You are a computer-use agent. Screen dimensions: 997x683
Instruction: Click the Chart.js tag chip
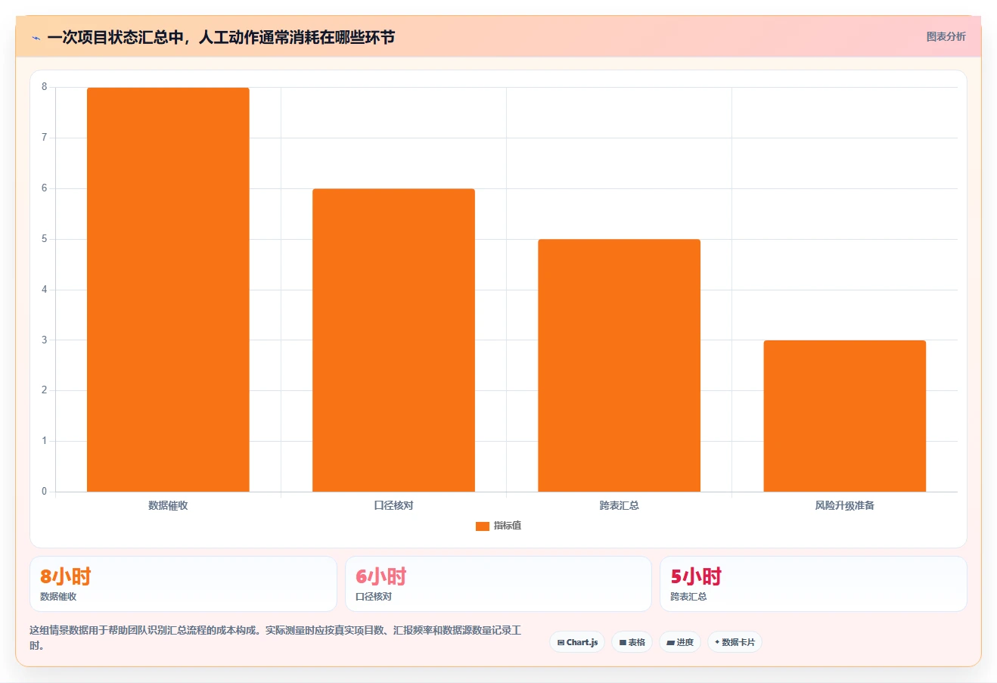pyautogui.click(x=577, y=642)
